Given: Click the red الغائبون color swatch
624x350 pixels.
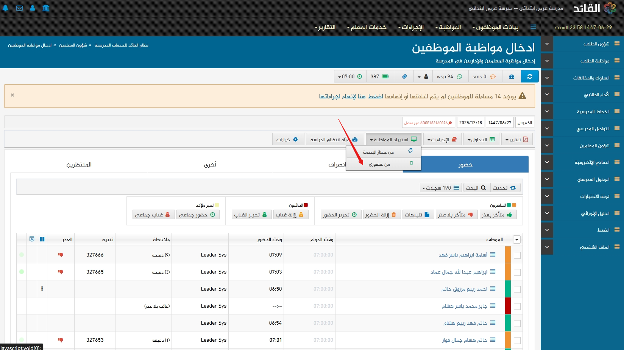Looking at the screenshot, I should tap(306, 205).
